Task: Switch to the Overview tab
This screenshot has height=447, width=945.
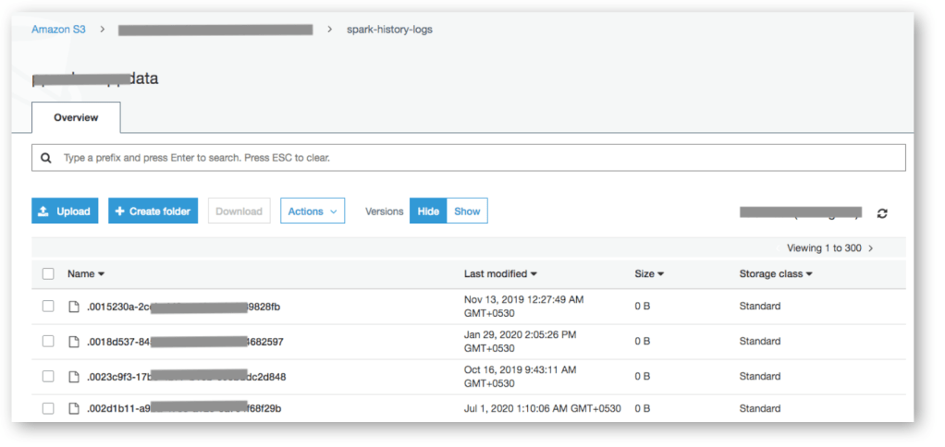Action: click(76, 118)
